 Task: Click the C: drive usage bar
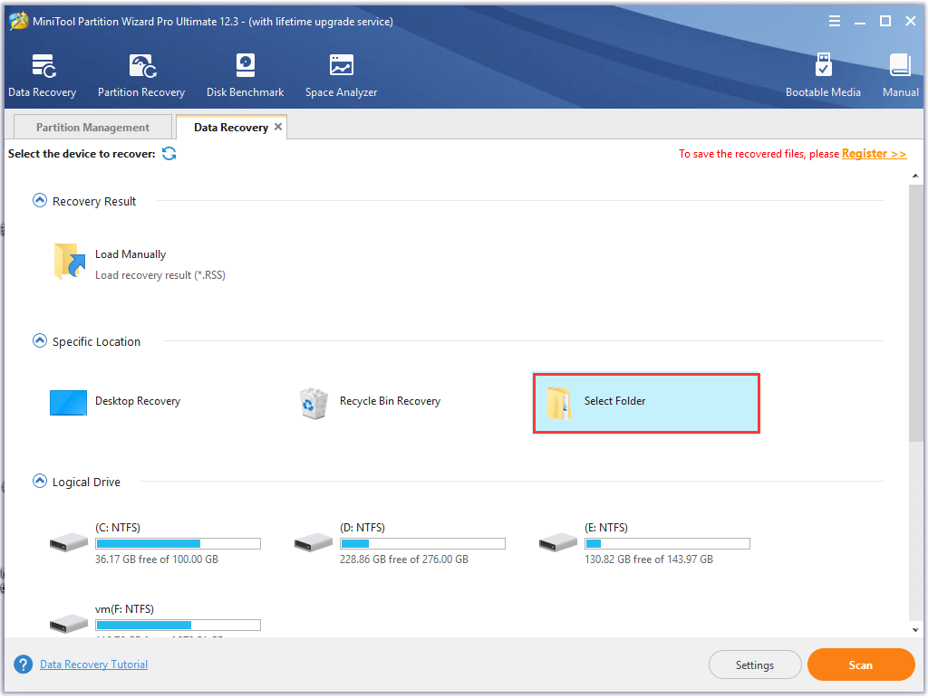click(x=179, y=544)
